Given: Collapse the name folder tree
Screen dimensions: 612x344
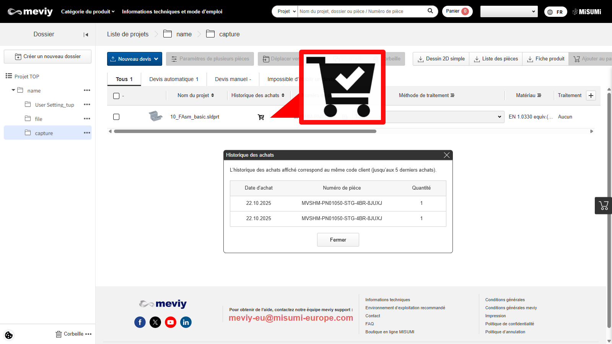Looking at the screenshot, I should (x=13, y=90).
